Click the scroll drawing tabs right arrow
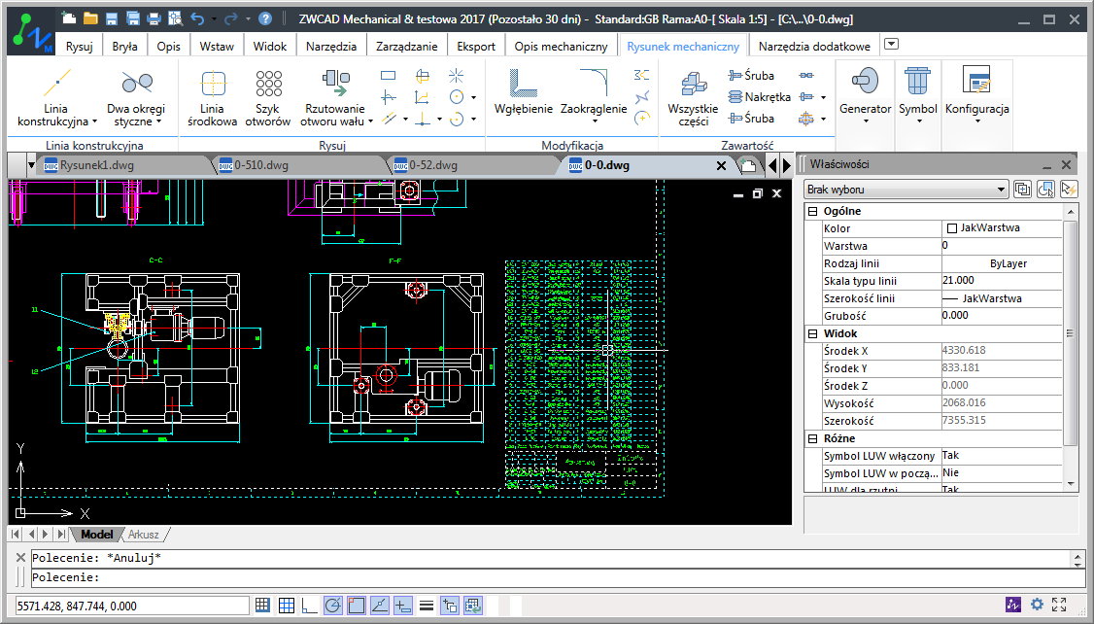The height and width of the screenshot is (624, 1094). [x=786, y=165]
